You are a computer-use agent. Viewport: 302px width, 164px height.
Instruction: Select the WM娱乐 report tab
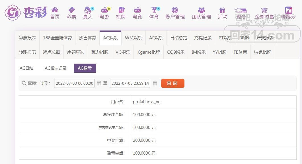(133, 38)
